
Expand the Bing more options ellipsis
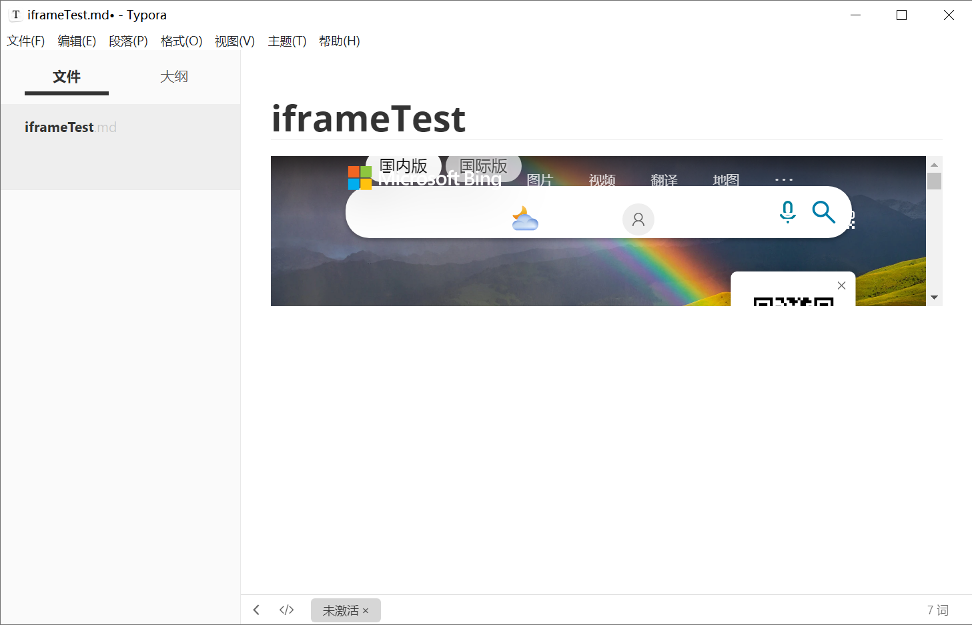pos(784,180)
